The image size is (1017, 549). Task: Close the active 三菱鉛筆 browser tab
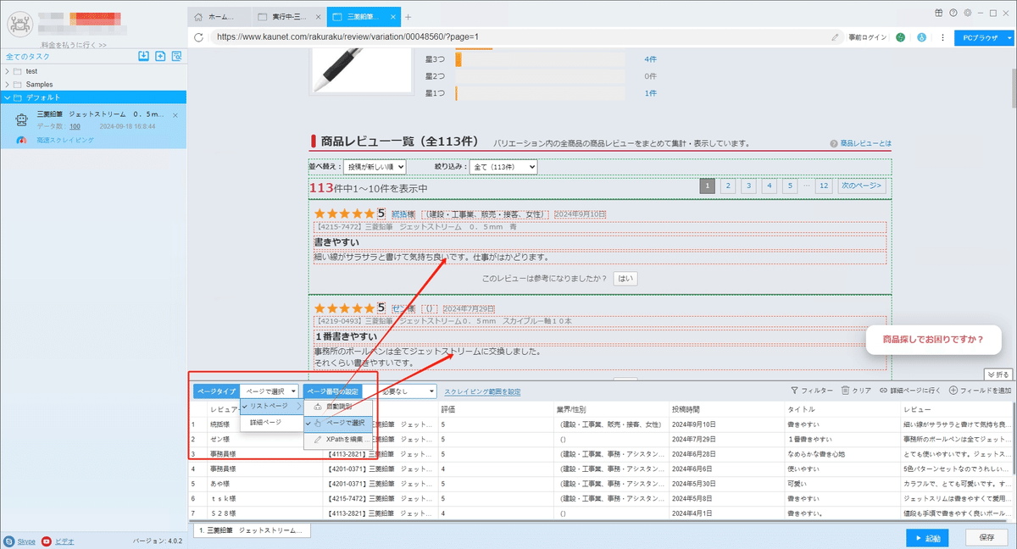395,16
